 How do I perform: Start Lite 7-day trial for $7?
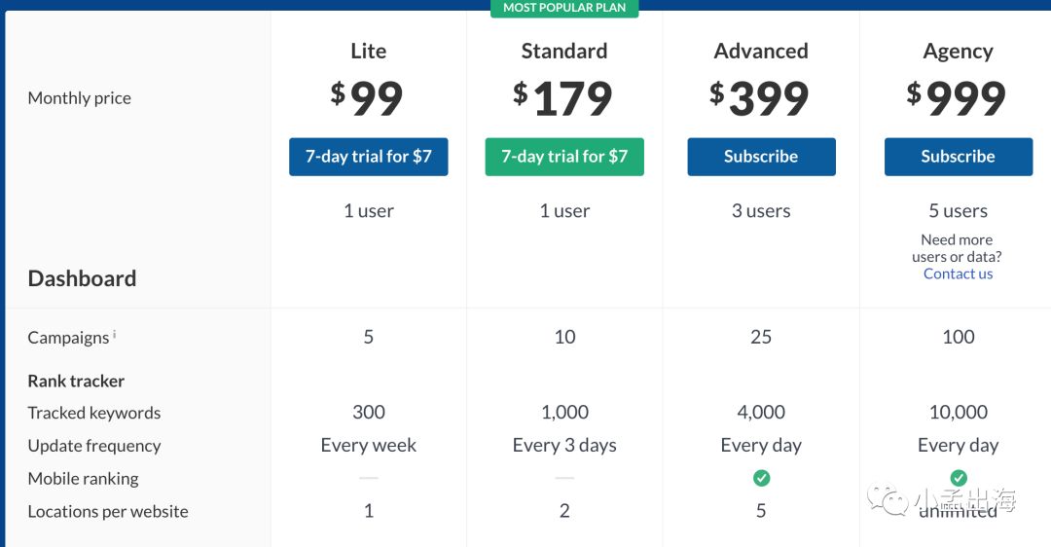pyautogui.click(x=368, y=157)
